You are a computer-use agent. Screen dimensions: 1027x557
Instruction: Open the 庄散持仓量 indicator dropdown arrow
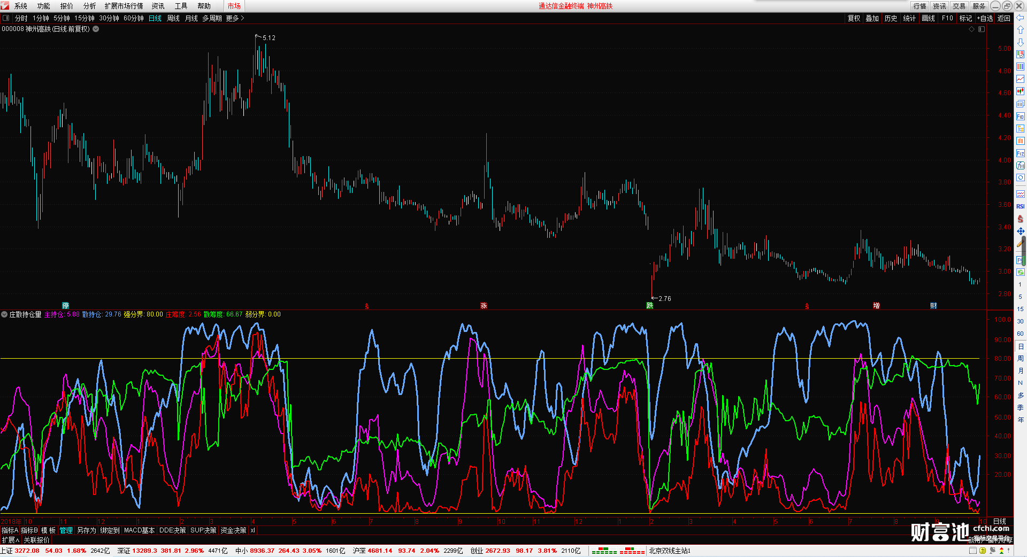(x=4, y=314)
